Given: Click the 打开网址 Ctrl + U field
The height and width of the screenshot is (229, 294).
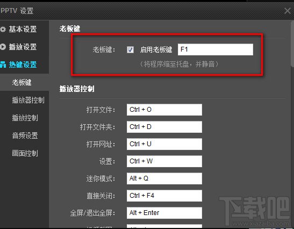Looking at the screenshot, I should pos(164,144).
